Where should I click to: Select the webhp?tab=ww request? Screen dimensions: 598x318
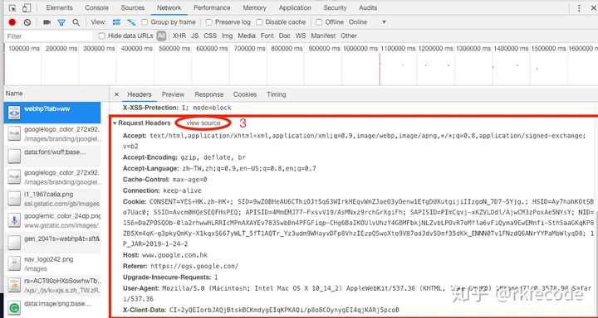[52, 113]
